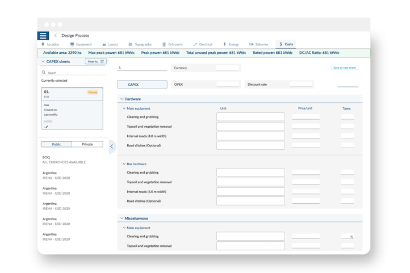Go back with the arrow beside Design Process
Screen dimensions: 410x273
[56, 36]
